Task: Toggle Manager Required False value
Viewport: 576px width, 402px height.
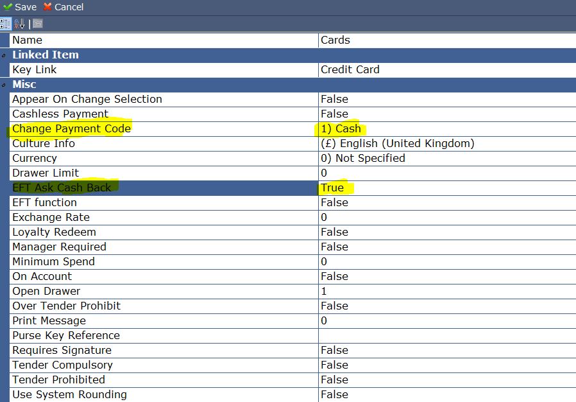Action: [x=447, y=247]
